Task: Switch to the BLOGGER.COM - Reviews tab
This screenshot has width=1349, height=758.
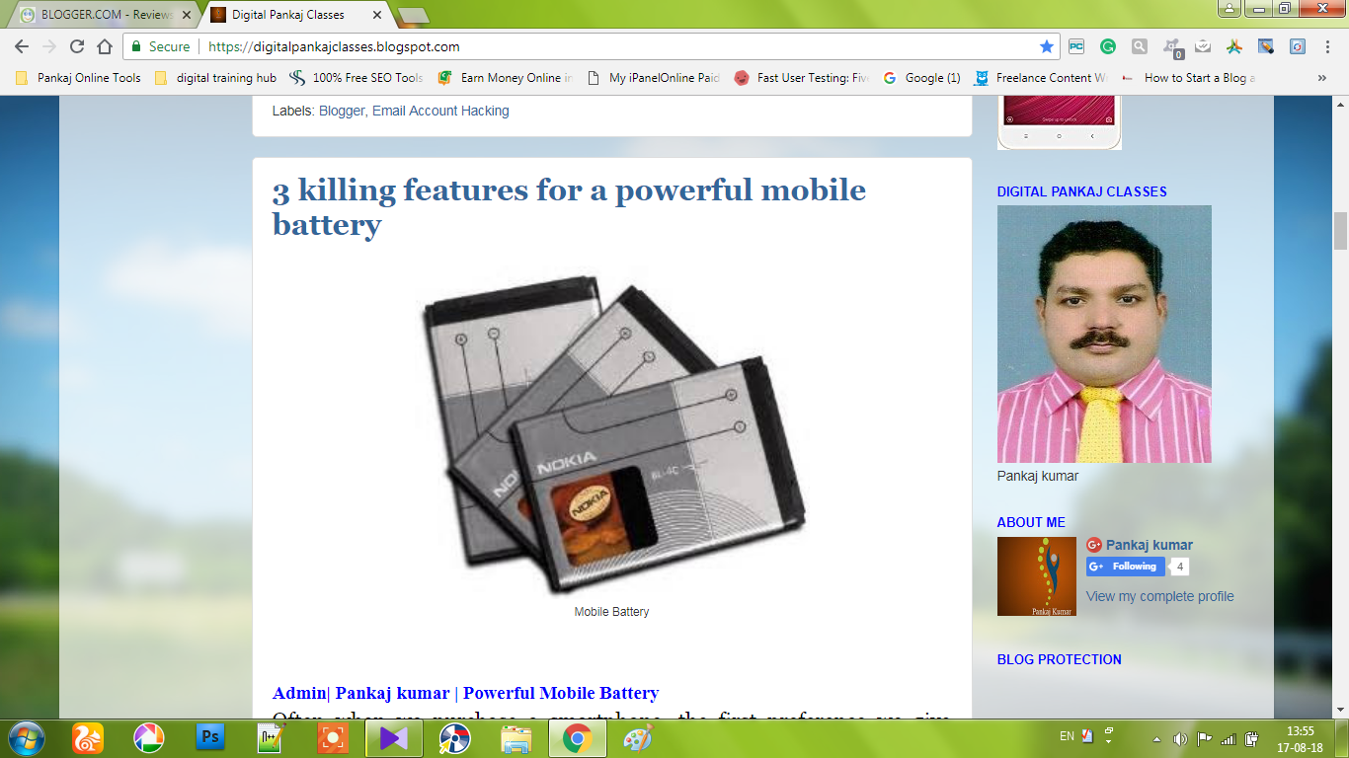Action: click(x=105, y=15)
